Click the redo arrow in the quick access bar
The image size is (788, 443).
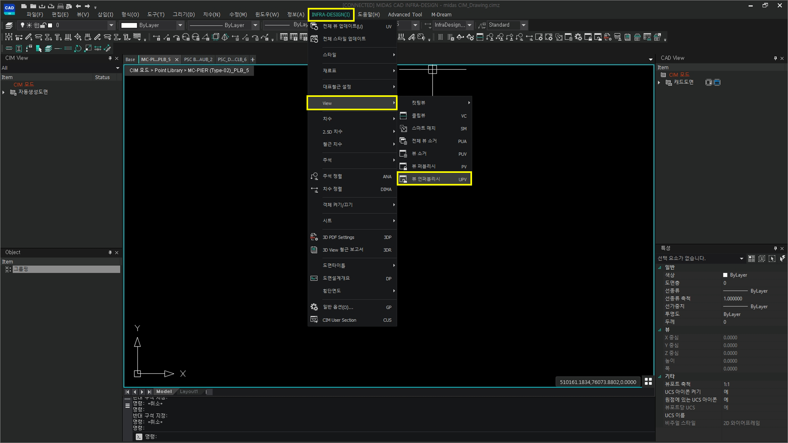(x=87, y=6)
